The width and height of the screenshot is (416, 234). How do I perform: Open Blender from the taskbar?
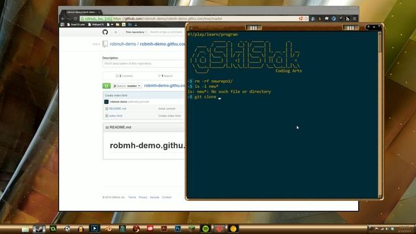pos(108,229)
